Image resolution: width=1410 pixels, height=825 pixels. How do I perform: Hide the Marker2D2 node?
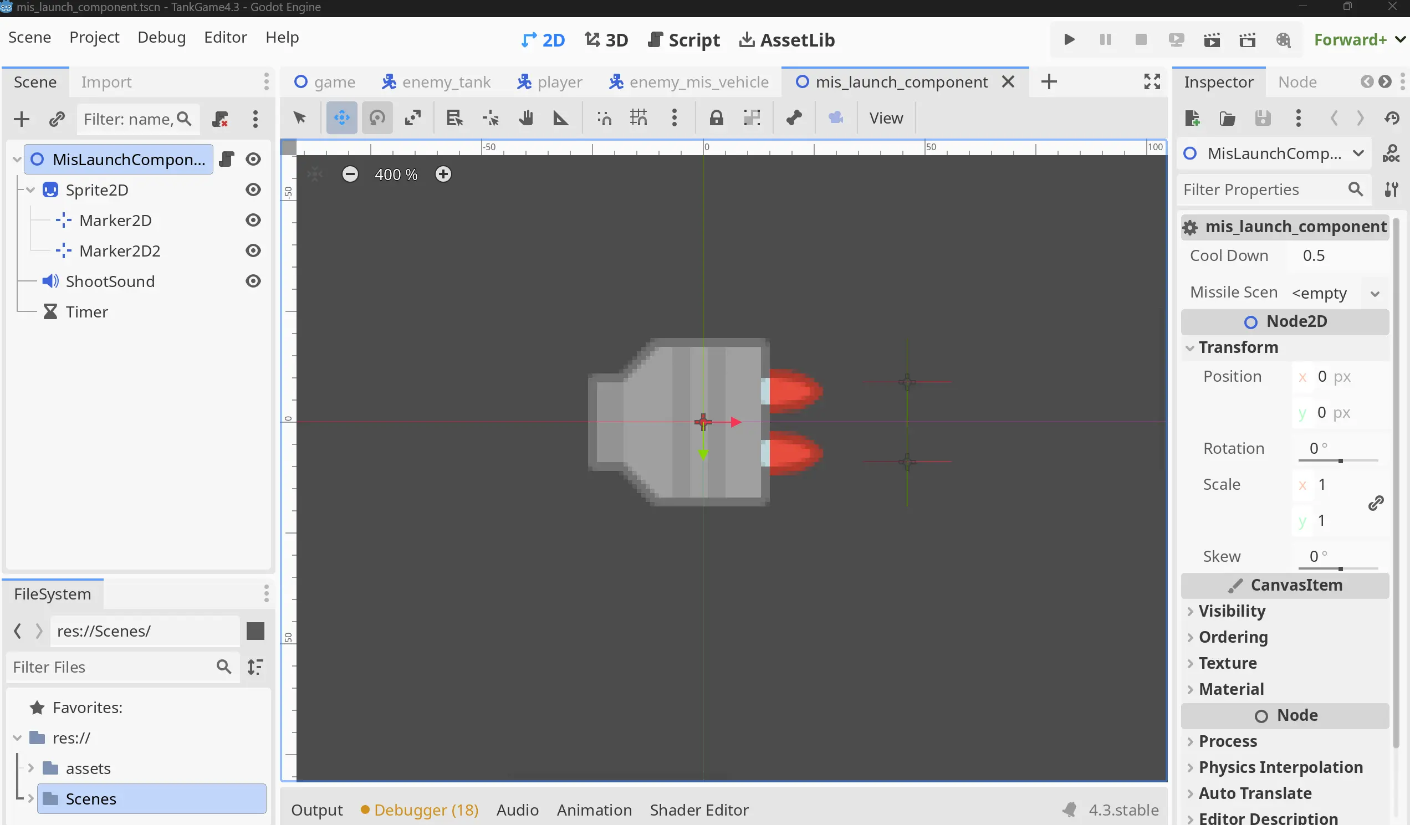coord(253,250)
